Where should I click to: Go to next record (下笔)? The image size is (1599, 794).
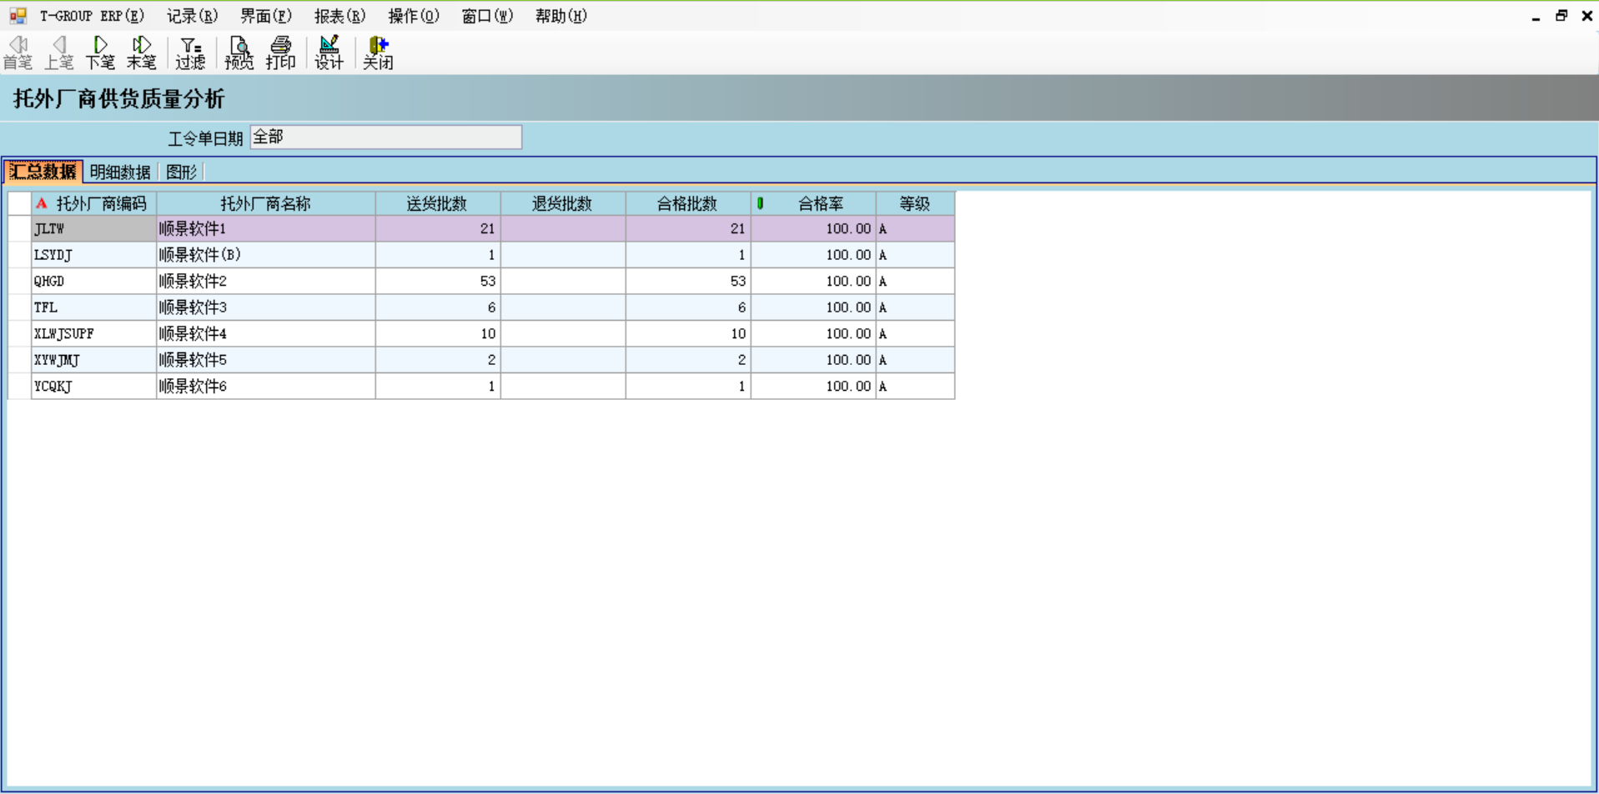coord(100,52)
